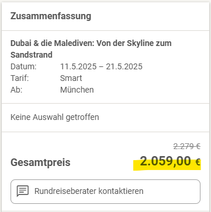Click the trip title Dubai & die Malediven
This screenshot has height=212, width=211.
tap(91, 49)
